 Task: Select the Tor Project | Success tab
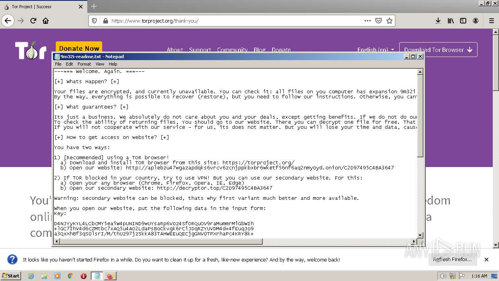coord(43,7)
